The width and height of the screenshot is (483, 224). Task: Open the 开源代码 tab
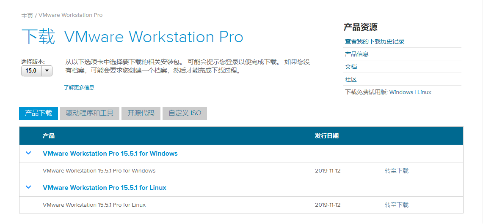[x=141, y=113]
